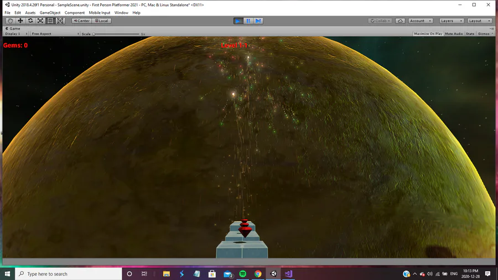Select the Hand tool
Screen dimensions: 498x280
pyautogui.click(x=10, y=20)
